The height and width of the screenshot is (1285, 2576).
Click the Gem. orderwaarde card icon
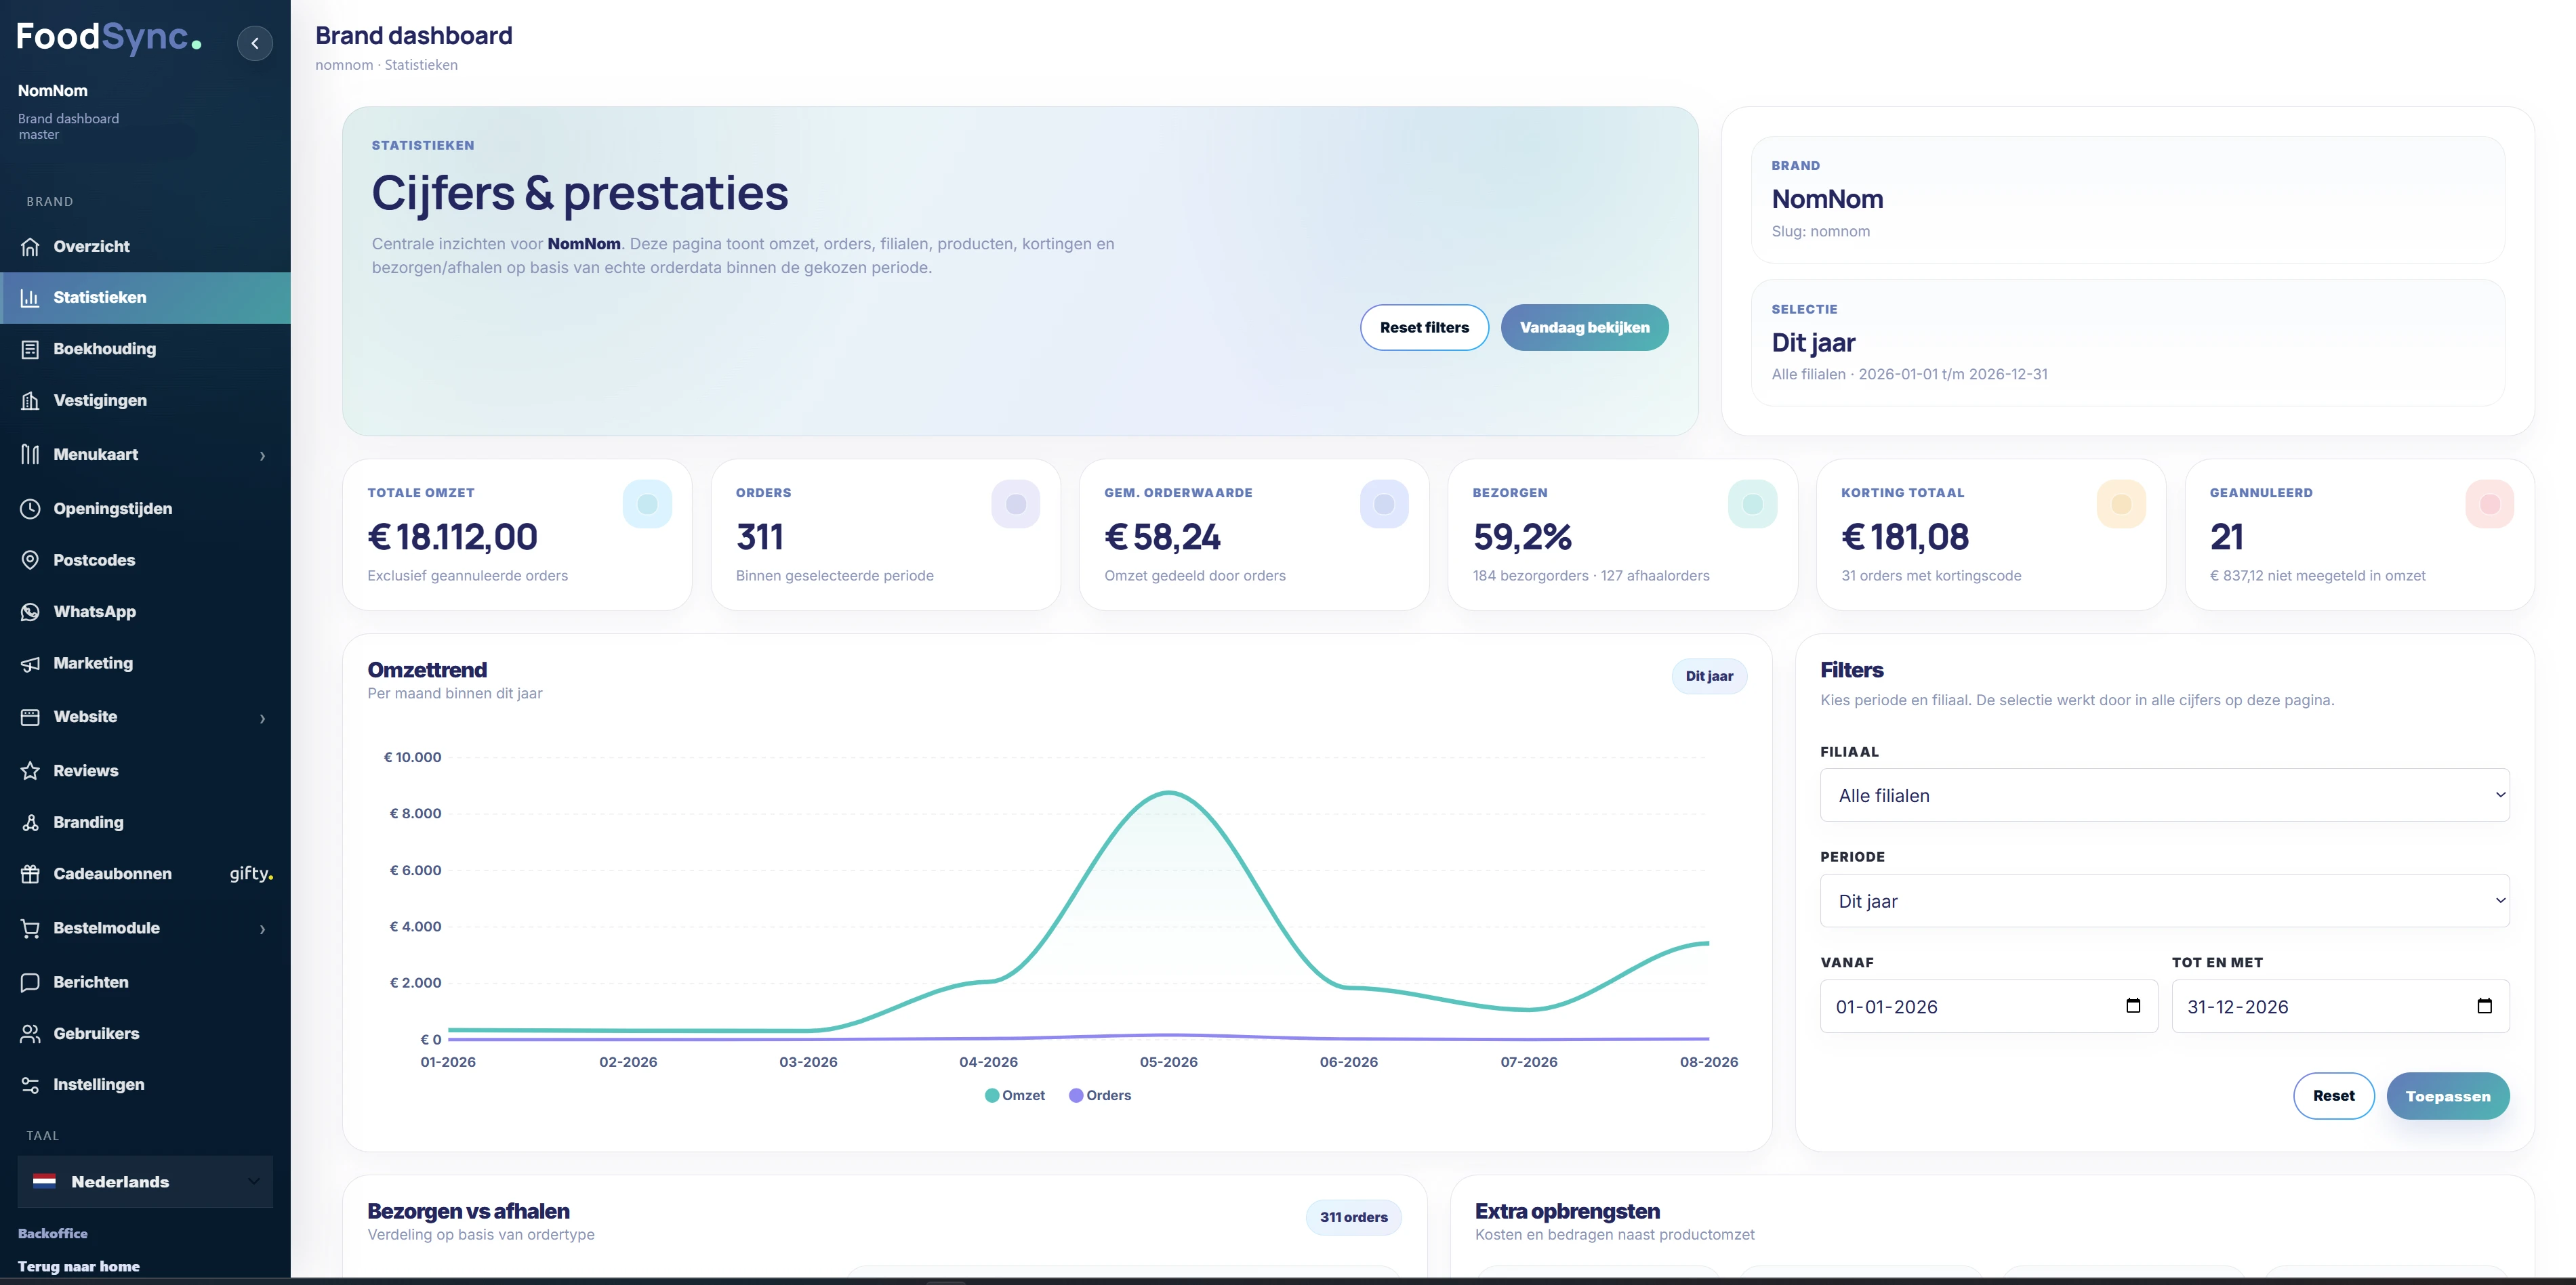pos(1384,503)
